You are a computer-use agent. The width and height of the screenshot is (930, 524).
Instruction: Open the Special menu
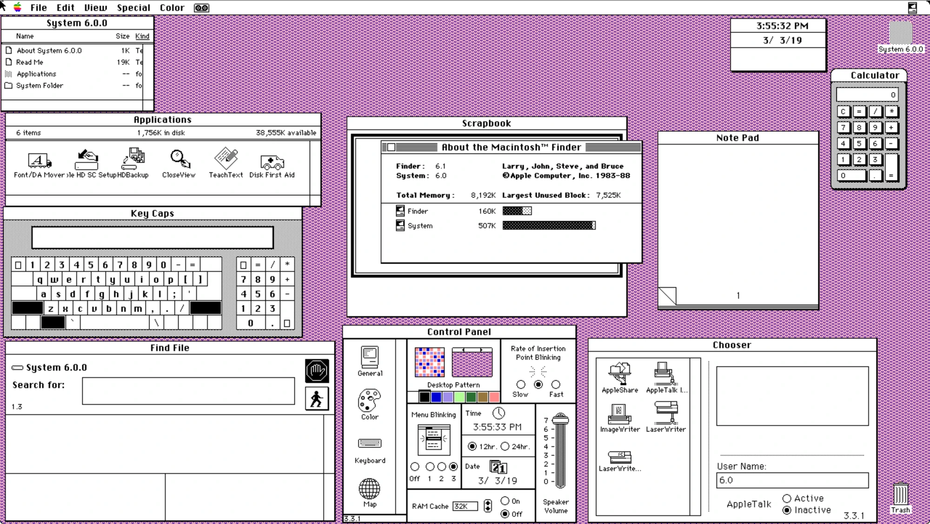tap(134, 7)
